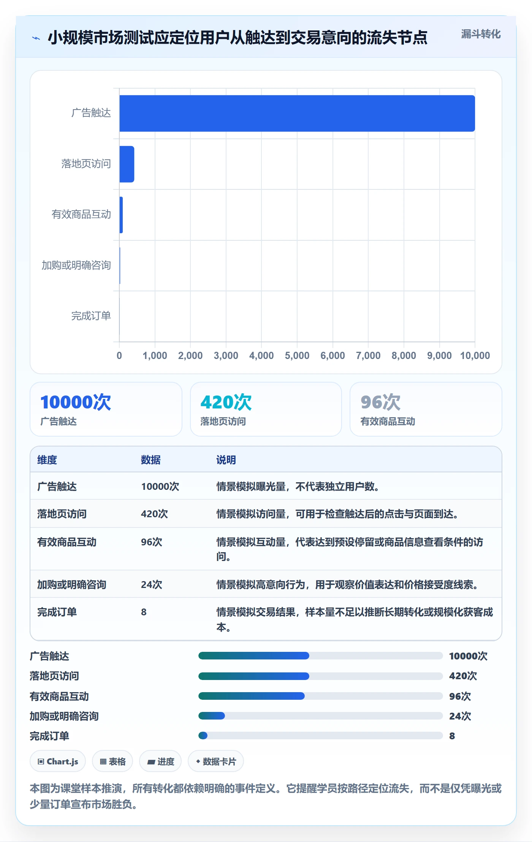Click the 420次 cell in the table

[154, 514]
